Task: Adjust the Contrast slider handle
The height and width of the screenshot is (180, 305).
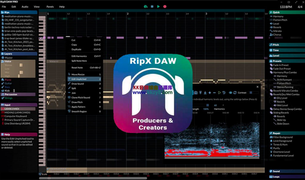Action: pos(251,93)
